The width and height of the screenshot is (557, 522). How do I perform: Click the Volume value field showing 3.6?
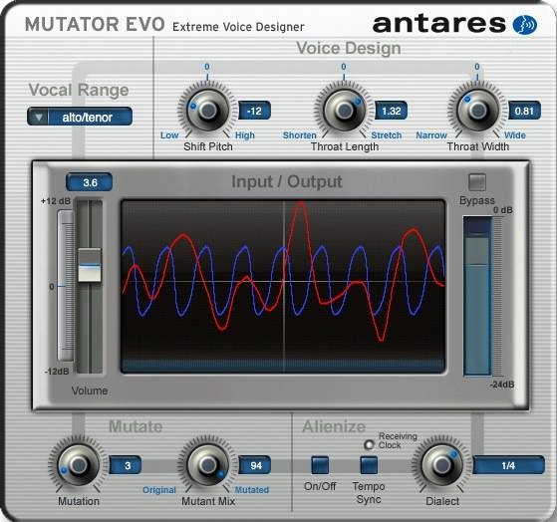(x=90, y=182)
